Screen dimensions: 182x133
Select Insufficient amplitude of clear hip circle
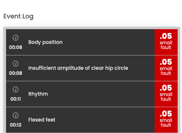tap(78, 68)
